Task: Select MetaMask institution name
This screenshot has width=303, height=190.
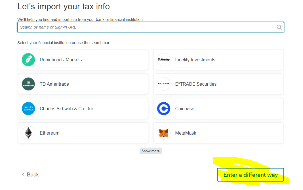Action: point(186,133)
